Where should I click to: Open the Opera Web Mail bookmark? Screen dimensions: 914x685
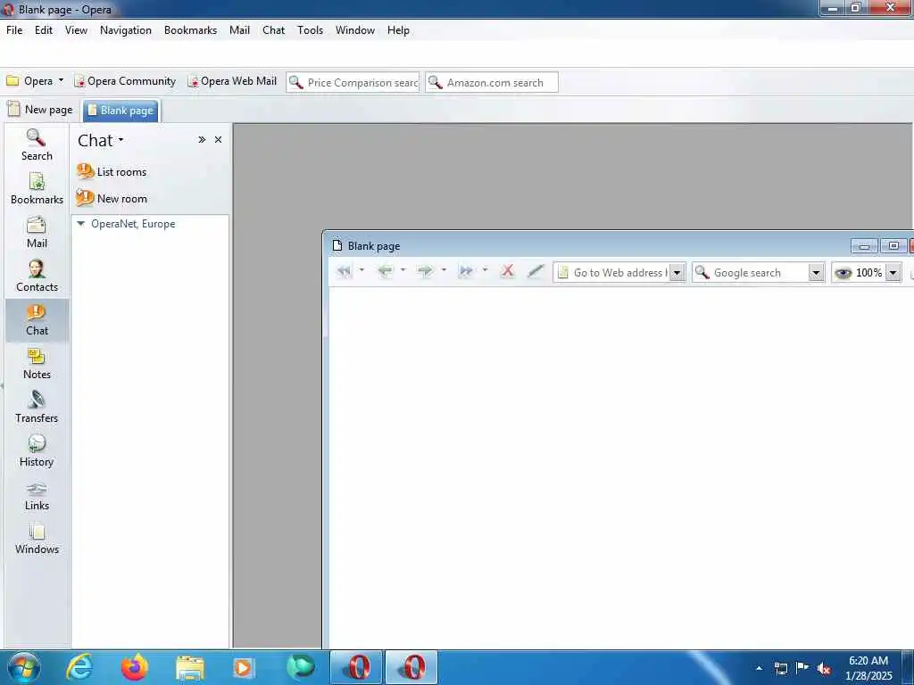tap(232, 81)
